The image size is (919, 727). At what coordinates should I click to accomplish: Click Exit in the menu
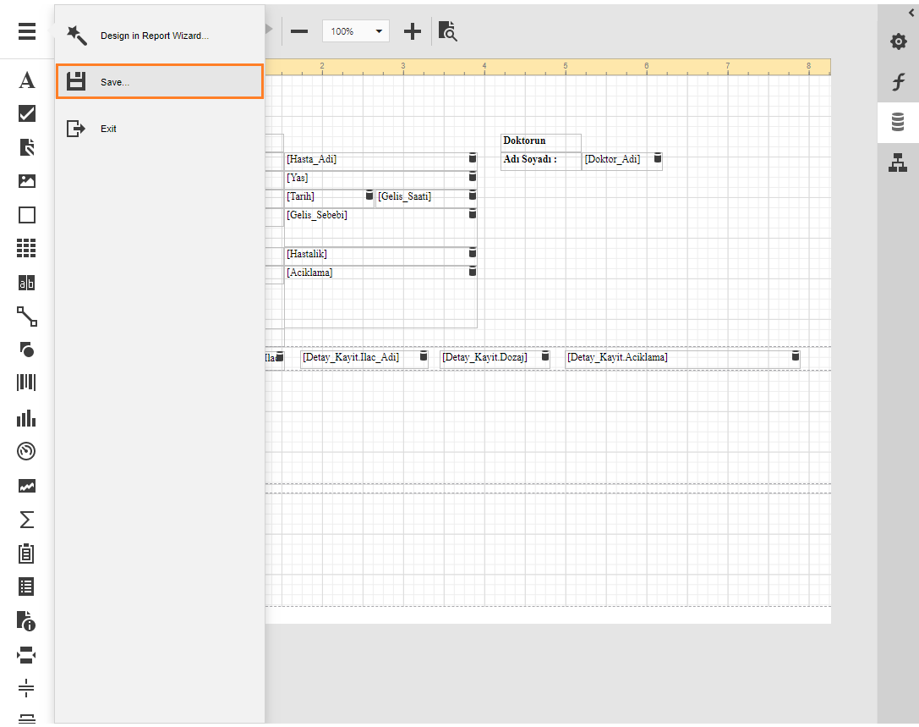tap(108, 129)
